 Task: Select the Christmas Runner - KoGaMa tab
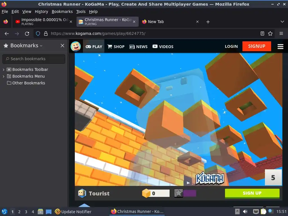(x=107, y=22)
